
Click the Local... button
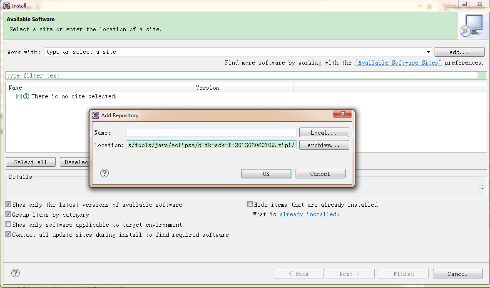coord(324,132)
